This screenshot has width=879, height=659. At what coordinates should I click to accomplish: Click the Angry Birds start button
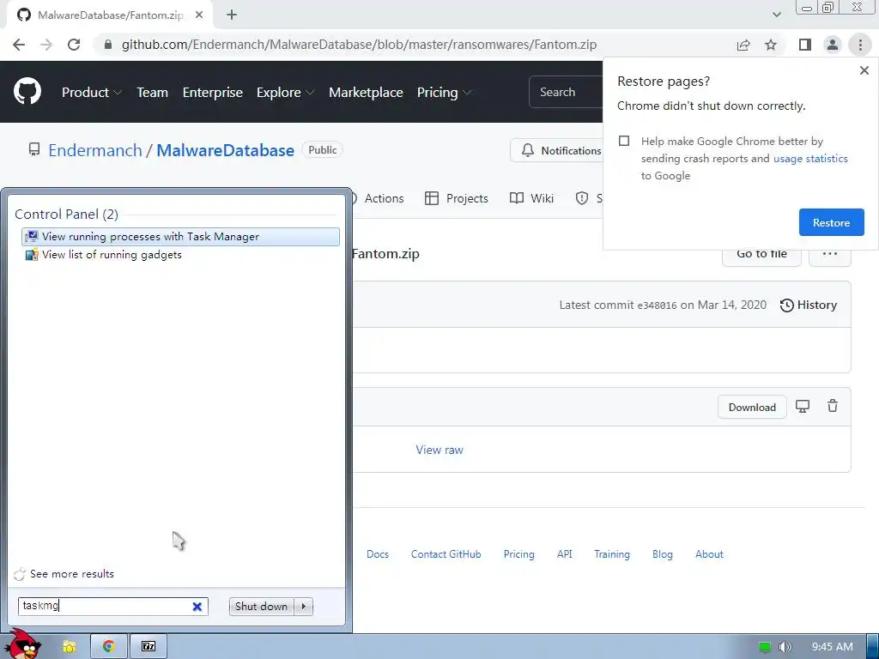point(23,645)
